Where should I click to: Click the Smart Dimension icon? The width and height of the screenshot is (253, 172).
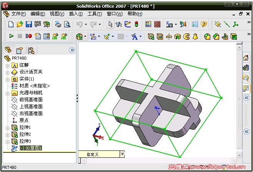pyautogui.click(x=93, y=37)
